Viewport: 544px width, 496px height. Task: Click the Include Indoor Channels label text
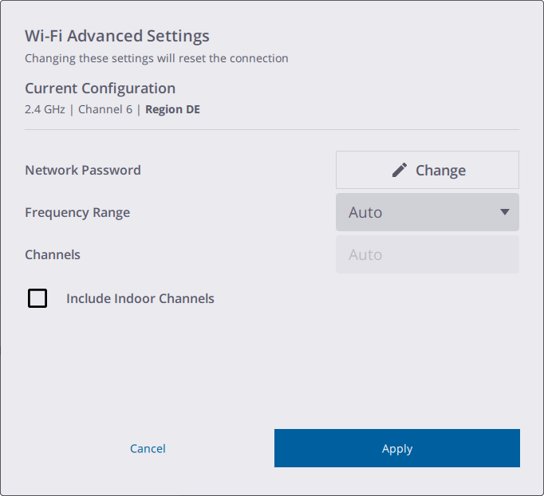[140, 299]
